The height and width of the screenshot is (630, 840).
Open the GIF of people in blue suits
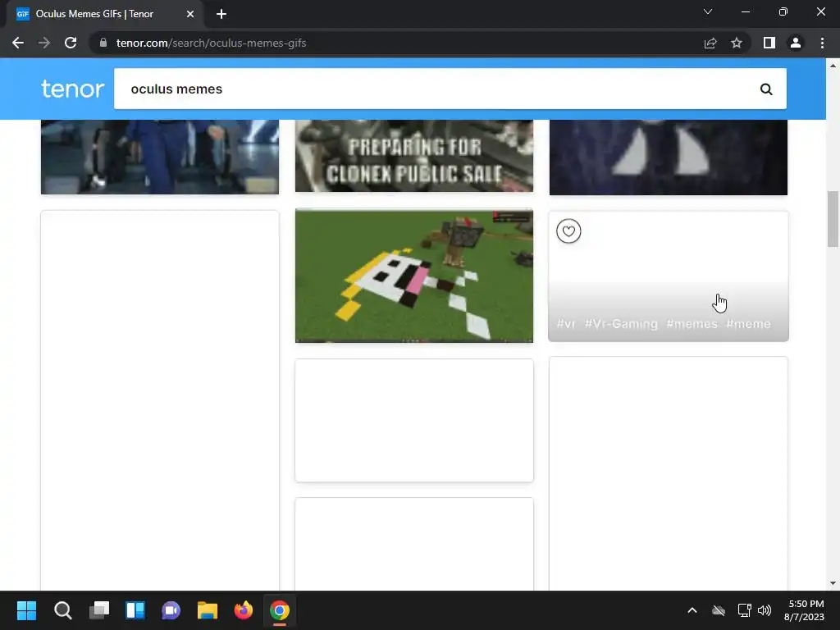tap(160, 157)
